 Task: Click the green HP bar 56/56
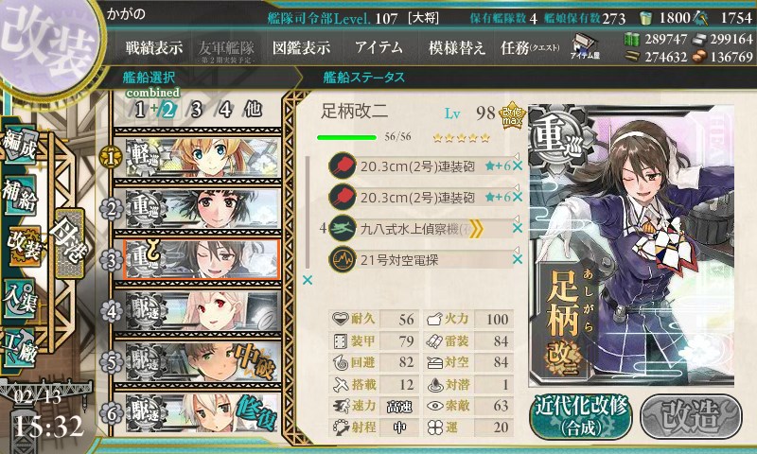click(x=346, y=137)
